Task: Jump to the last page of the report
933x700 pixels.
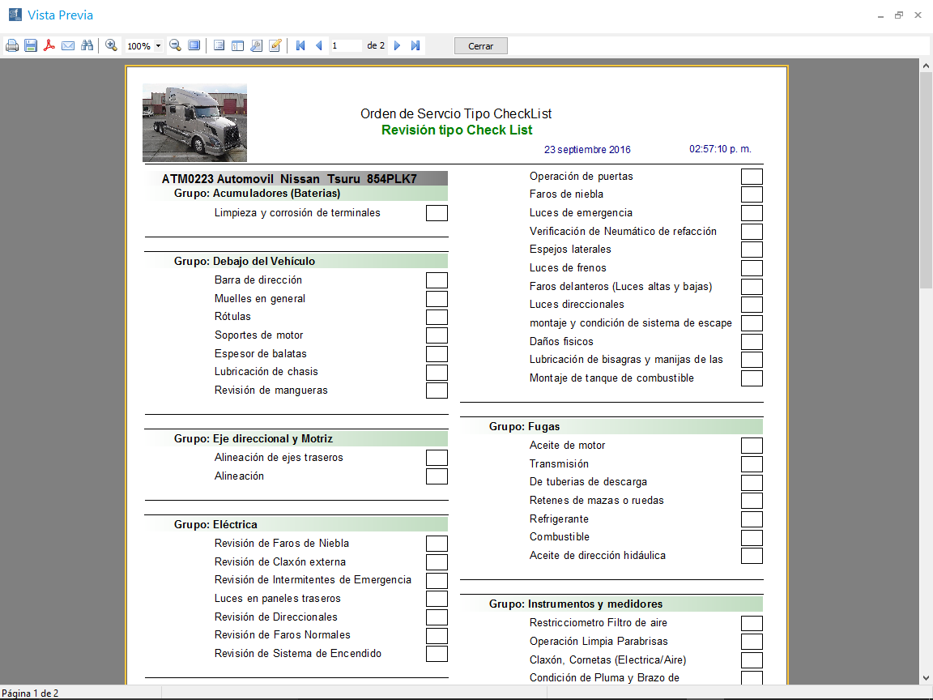Action: [415, 45]
